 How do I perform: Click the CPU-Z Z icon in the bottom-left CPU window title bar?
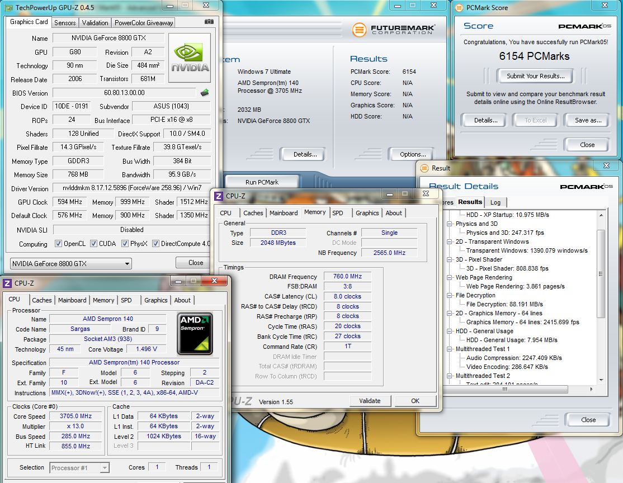point(7,283)
